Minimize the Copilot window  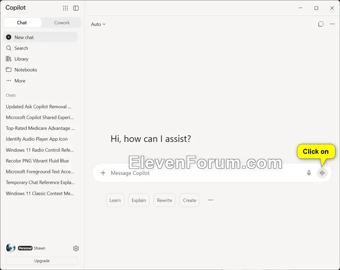coord(301,8)
